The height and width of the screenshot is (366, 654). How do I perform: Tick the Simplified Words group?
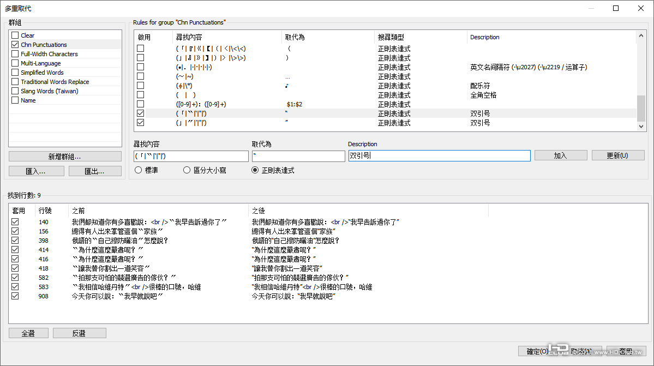click(15, 72)
